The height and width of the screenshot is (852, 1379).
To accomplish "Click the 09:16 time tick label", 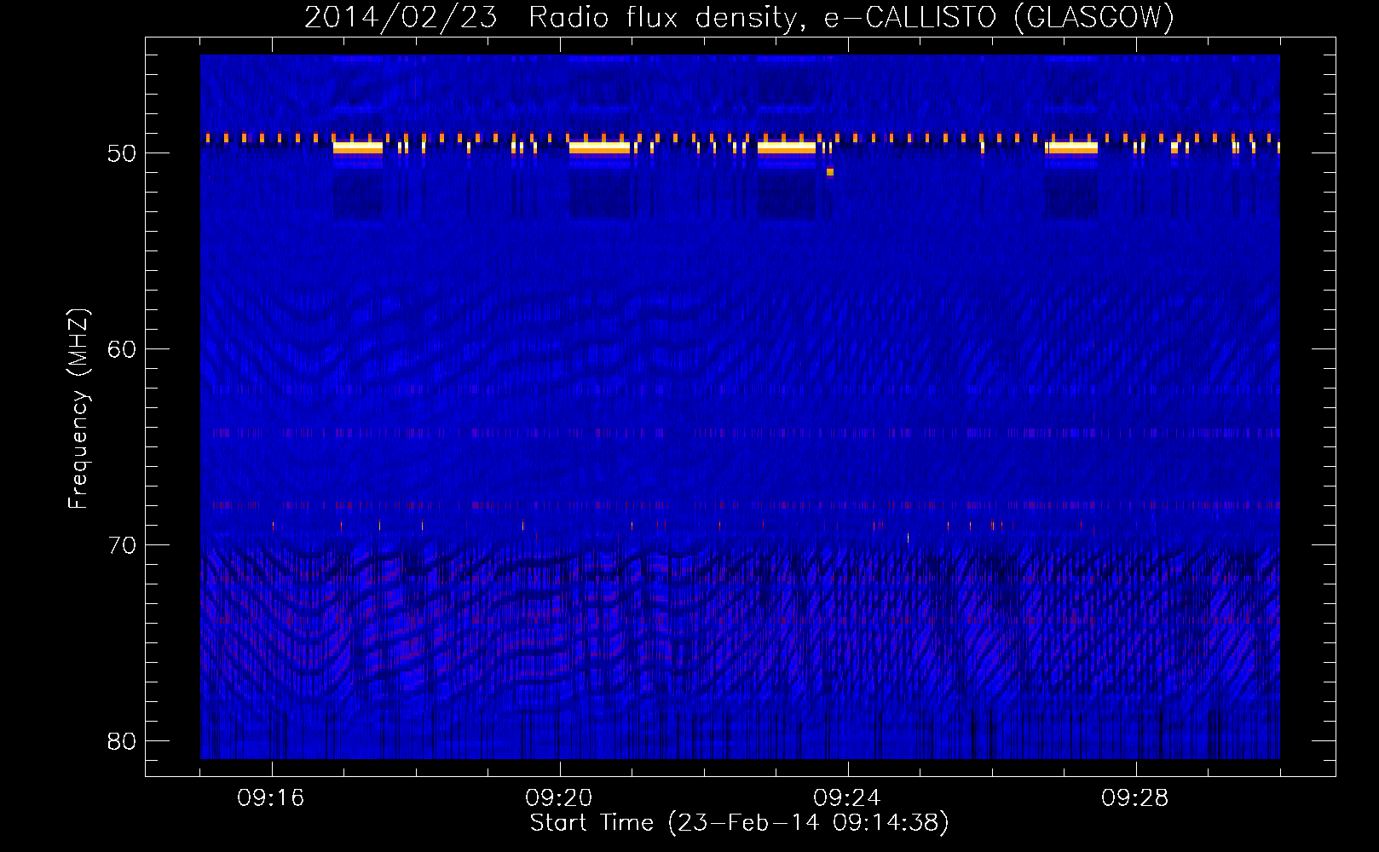I will coord(271,798).
